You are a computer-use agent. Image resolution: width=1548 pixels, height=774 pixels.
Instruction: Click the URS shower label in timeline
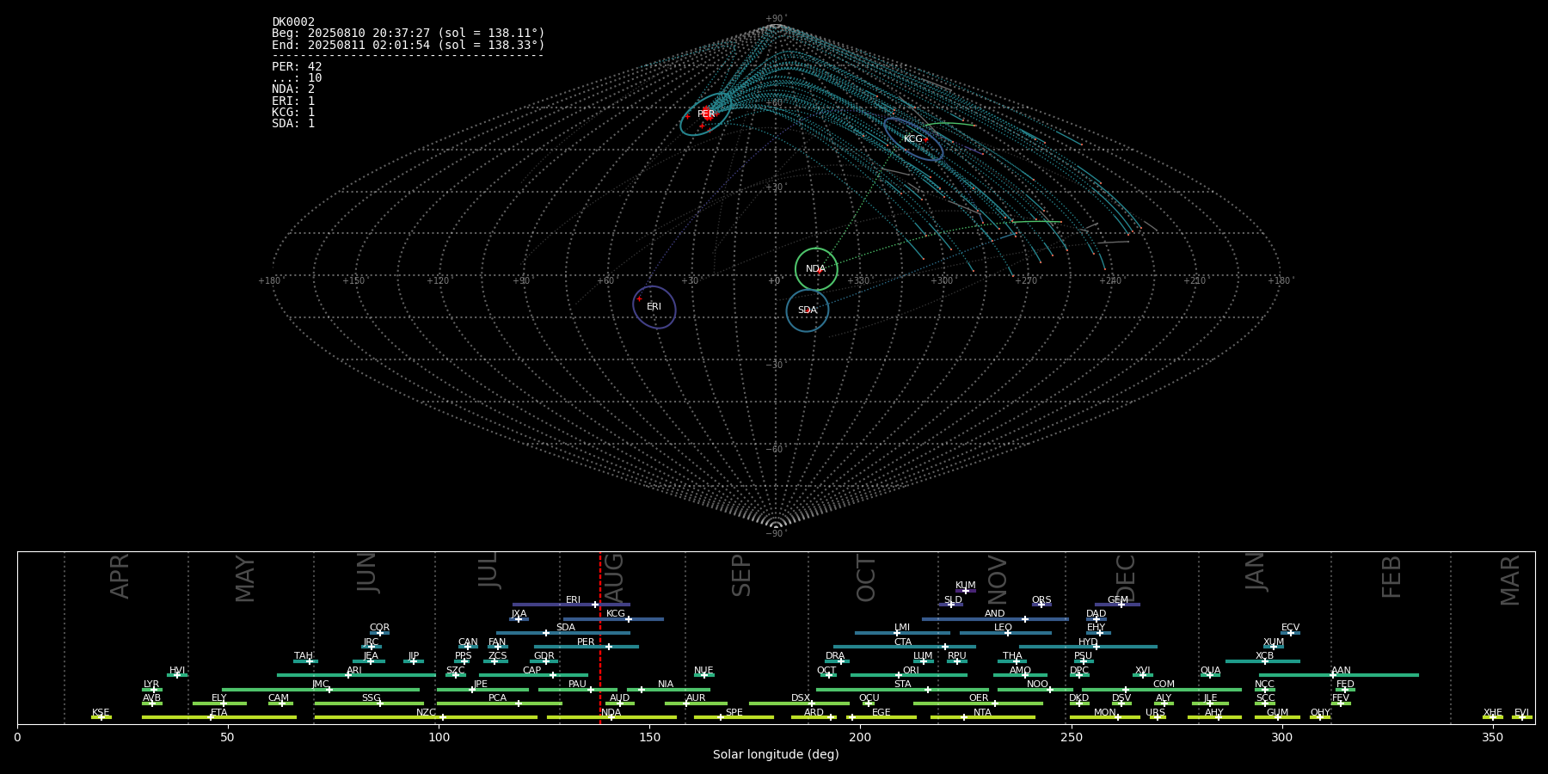tap(1155, 713)
